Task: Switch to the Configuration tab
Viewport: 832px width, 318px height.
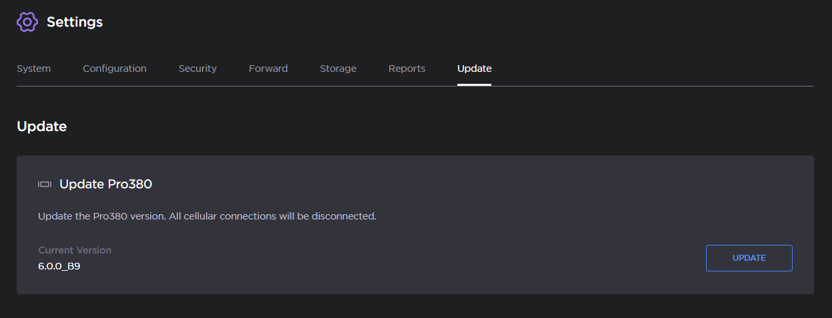Action: tap(115, 69)
